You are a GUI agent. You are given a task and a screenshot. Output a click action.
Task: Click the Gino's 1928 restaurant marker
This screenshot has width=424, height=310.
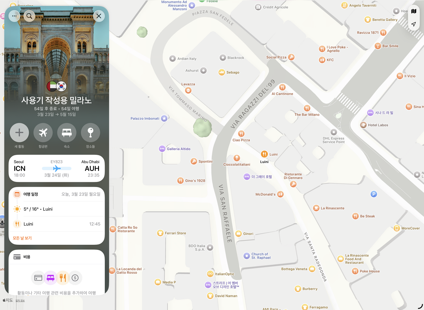[180, 180]
